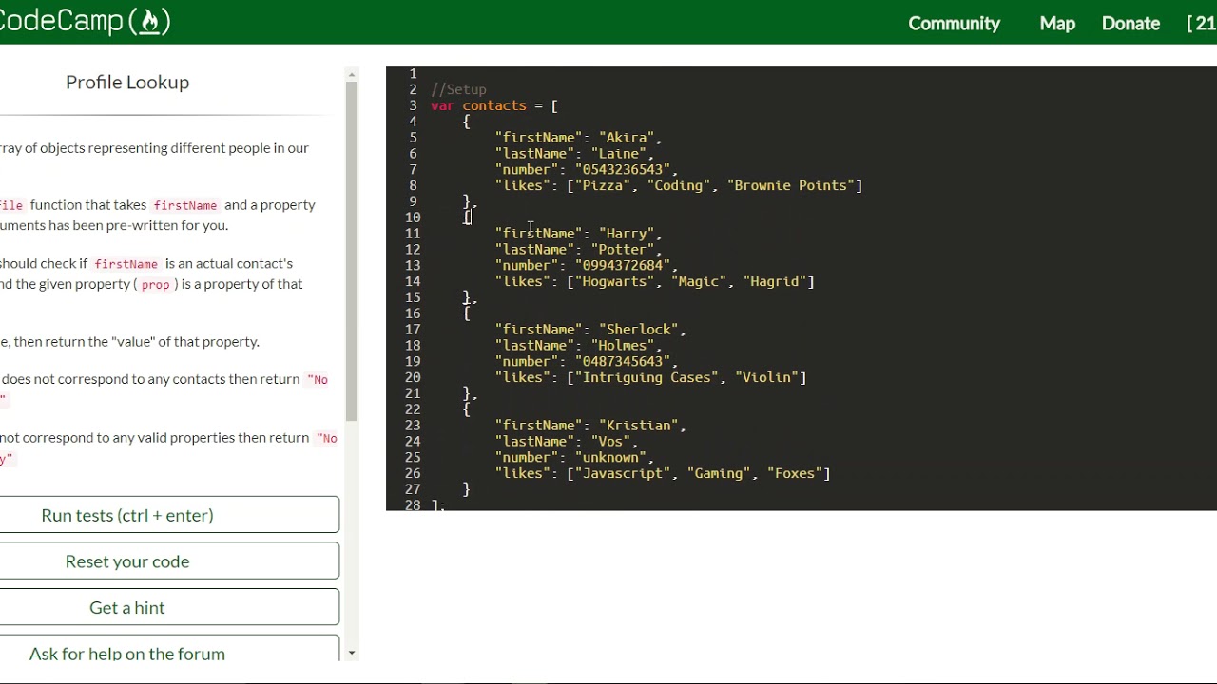
Task: Click "Intriguing Cases" in likes array
Action: 647,377
